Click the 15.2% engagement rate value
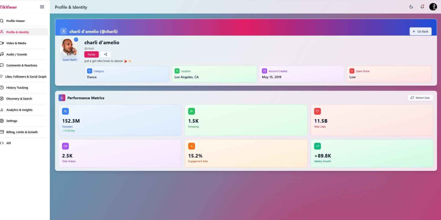This screenshot has height=220, width=441. (195, 156)
